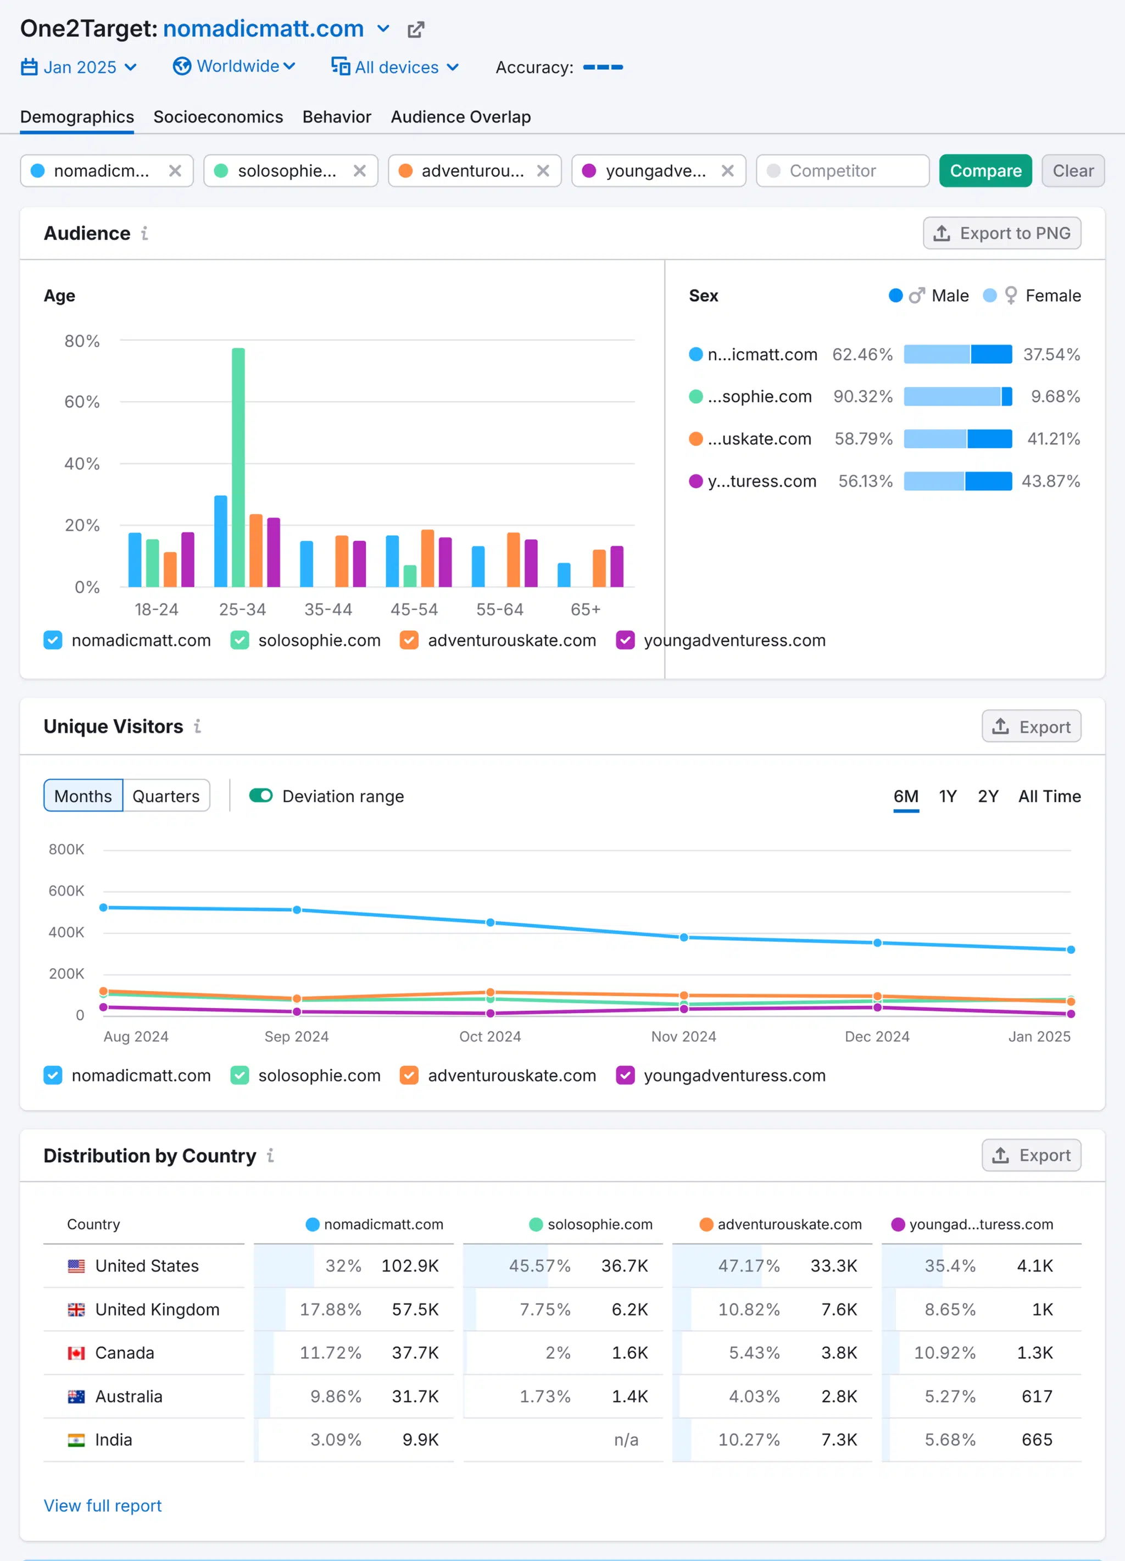
Task: Switch to the Behavior tab
Action: 337,117
